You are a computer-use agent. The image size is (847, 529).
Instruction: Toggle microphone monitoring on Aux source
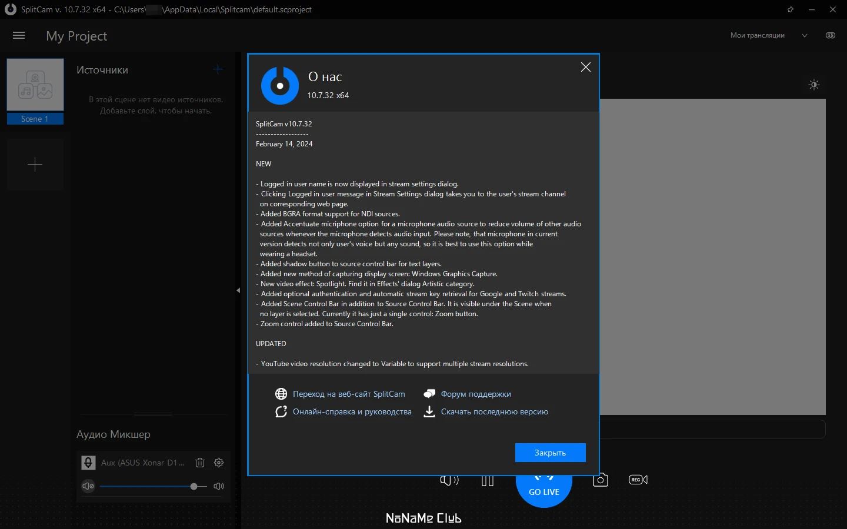coord(88,463)
